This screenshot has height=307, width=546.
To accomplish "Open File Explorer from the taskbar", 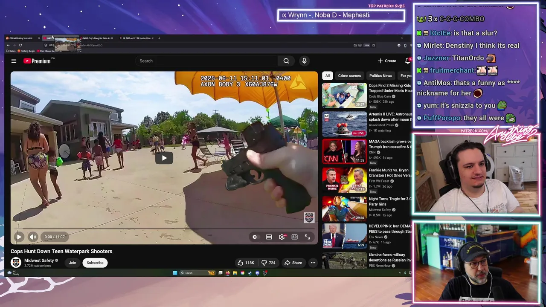I will 235,273.
